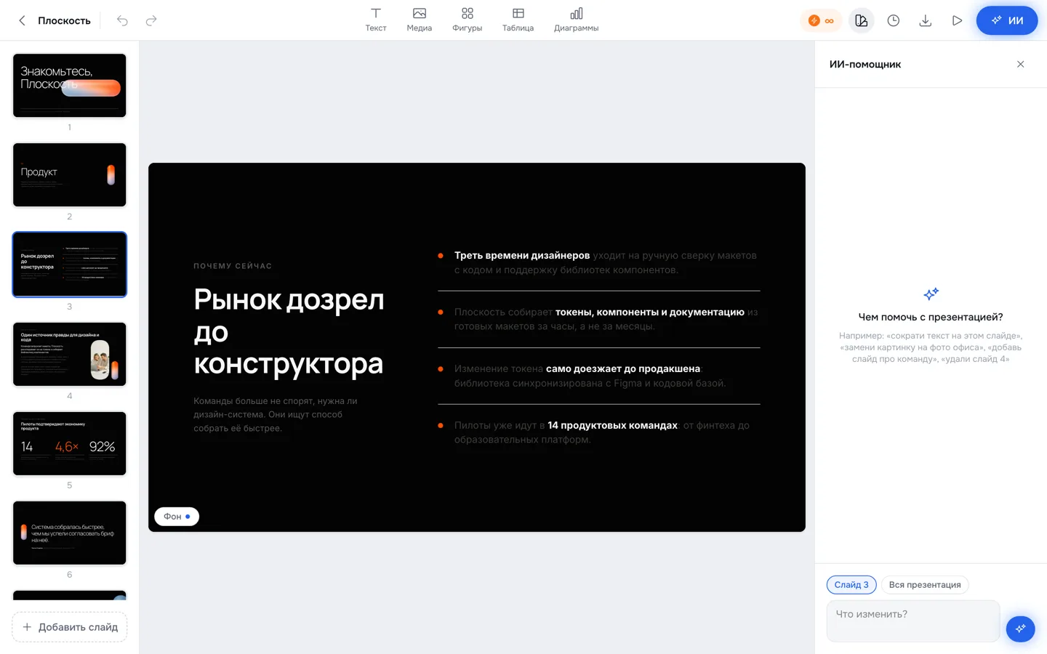Undo the last action

click(122, 20)
